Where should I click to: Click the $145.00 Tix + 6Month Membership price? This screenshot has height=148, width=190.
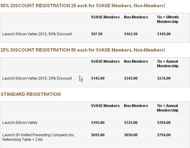(x=164, y=34)
